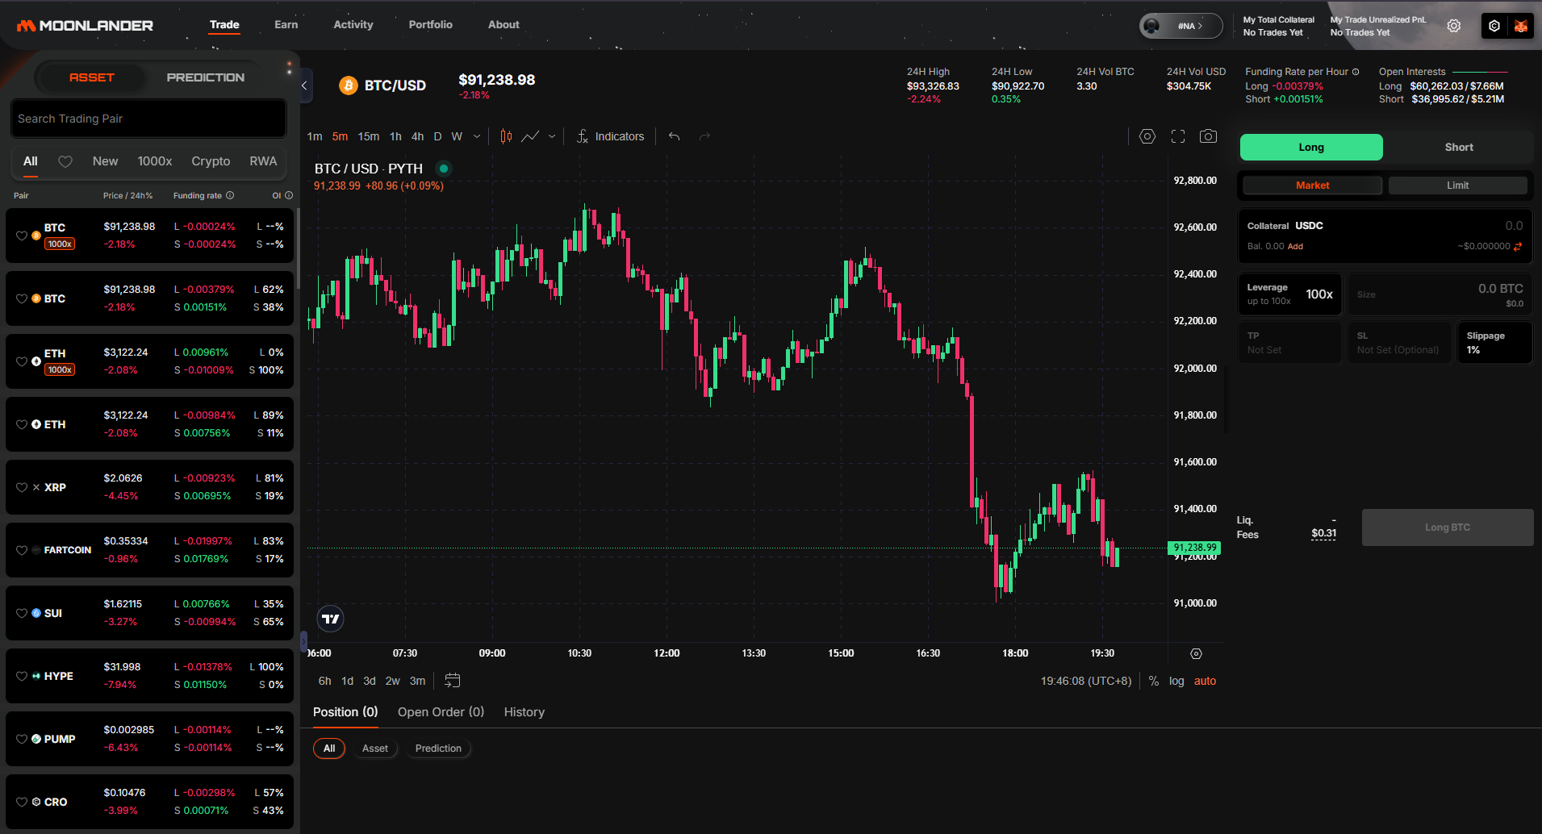1542x834 pixels.
Task: Toggle percent scale on the chart
Action: point(1154,681)
